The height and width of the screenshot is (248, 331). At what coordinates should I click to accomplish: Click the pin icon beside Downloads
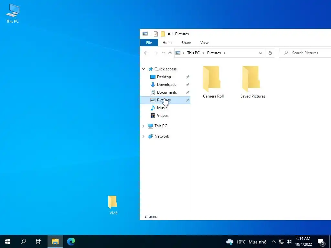click(187, 85)
